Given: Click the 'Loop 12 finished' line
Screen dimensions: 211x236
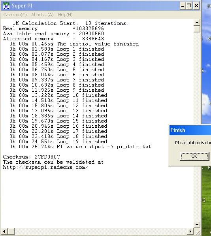Looking at the screenshot, I should pyautogui.click(x=58, y=106).
